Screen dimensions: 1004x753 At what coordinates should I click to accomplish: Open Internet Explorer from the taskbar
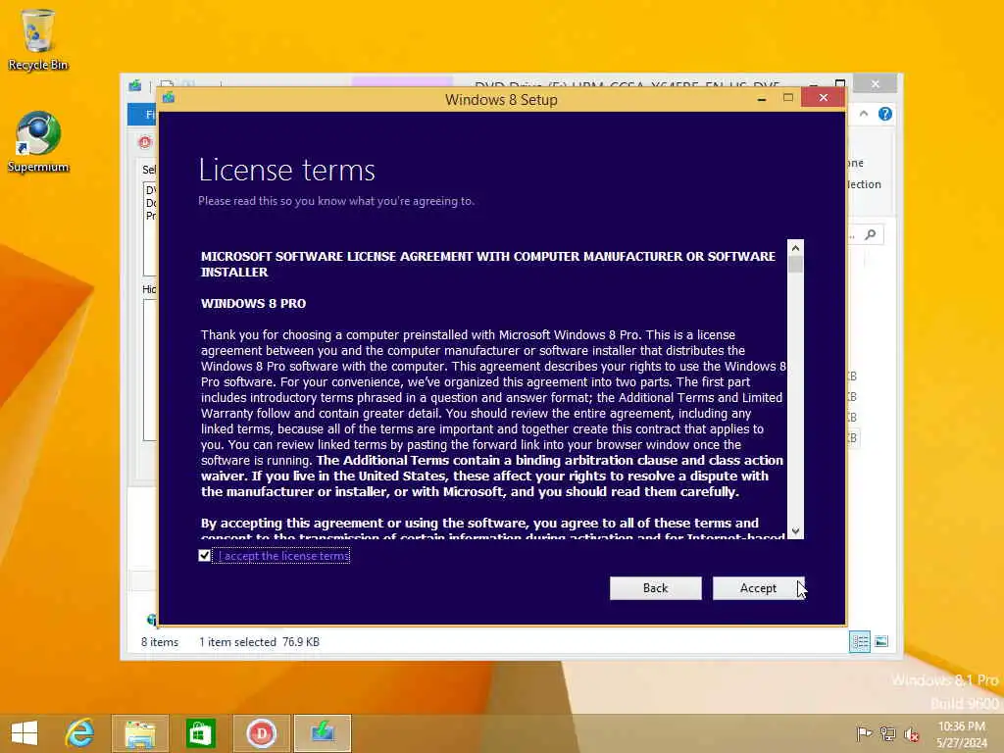[80, 733]
